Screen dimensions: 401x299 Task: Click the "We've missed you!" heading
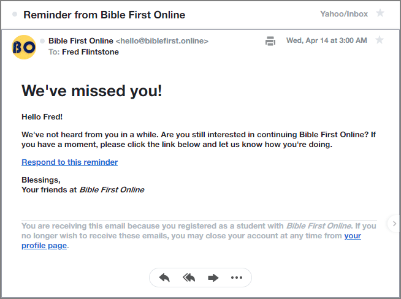tap(92, 91)
